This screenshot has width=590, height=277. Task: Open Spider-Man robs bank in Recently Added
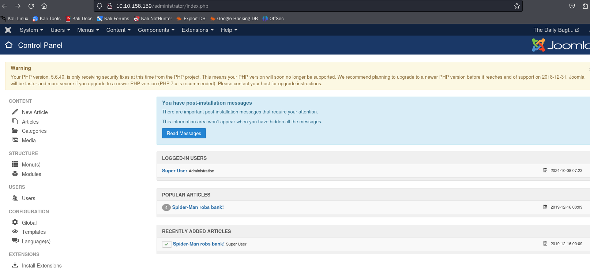point(199,244)
